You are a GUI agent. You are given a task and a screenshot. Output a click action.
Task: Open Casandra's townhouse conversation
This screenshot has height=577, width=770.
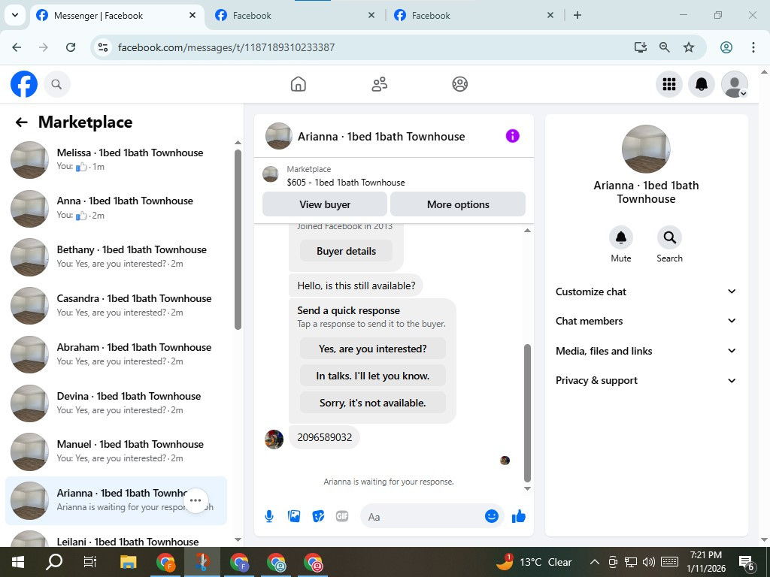pos(117,305)
